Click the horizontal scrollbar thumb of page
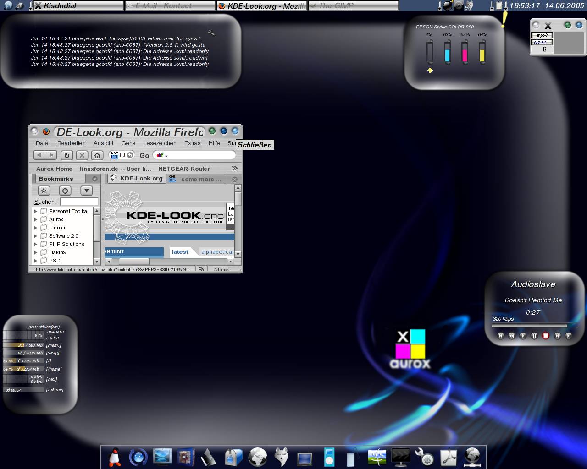587x469 pixels. [x=134, y=262]
